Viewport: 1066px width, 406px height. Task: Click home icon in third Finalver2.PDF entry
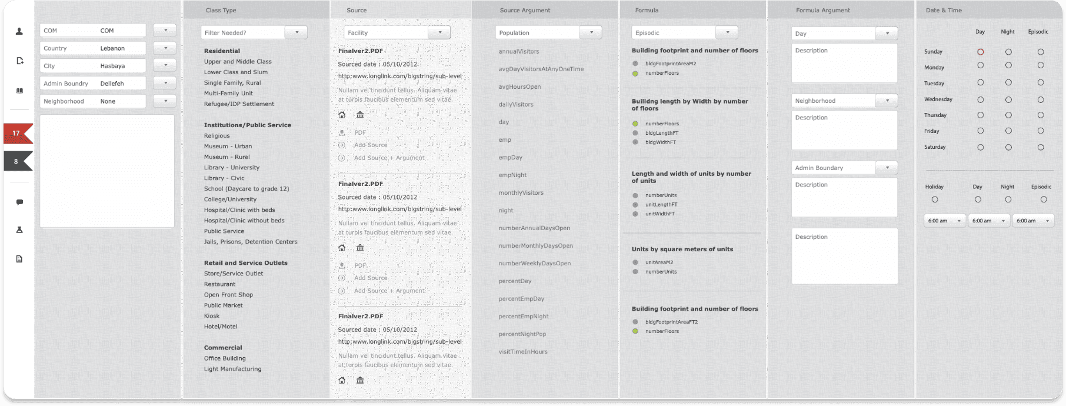tap(342, 380)
